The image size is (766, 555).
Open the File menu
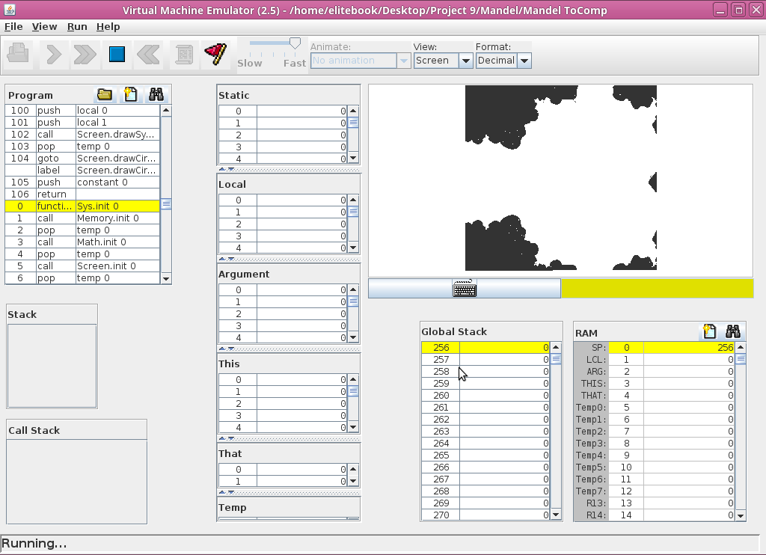click(x=13, y=26)
